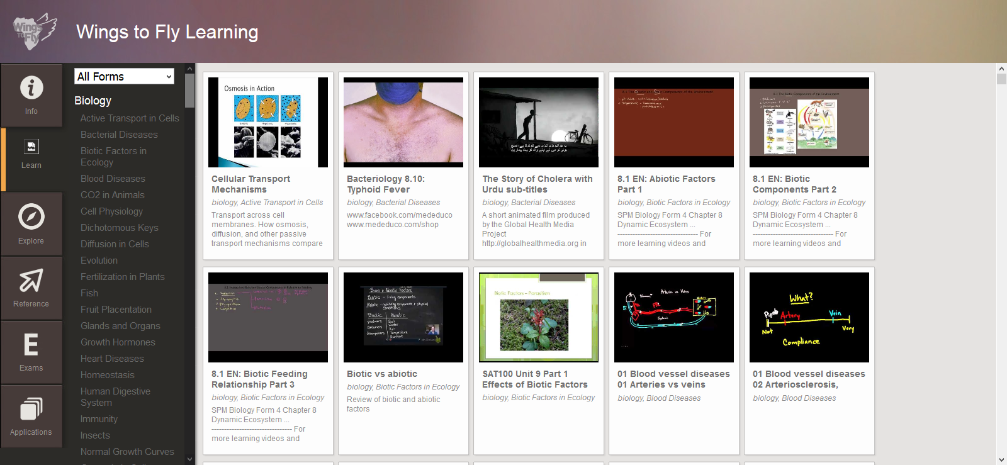Click 8.1 EN: Biotic Components Part 2 title
The image size is (1007, 465).
794,184
